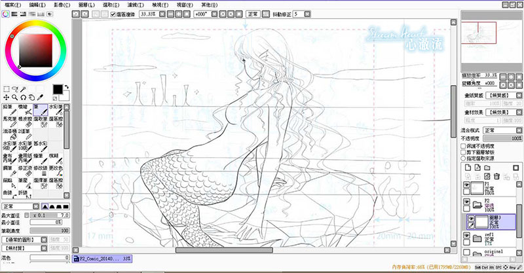This screenshot has width=524, height=273.
Task: Choose the 鉛筆 pencil brush
Action: click(9, 109)
